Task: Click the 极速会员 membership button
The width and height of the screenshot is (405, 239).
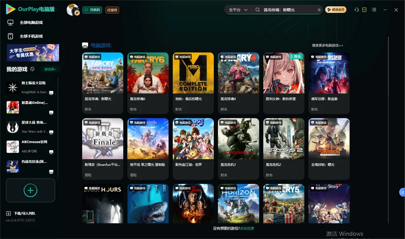Action: [335, 10]
